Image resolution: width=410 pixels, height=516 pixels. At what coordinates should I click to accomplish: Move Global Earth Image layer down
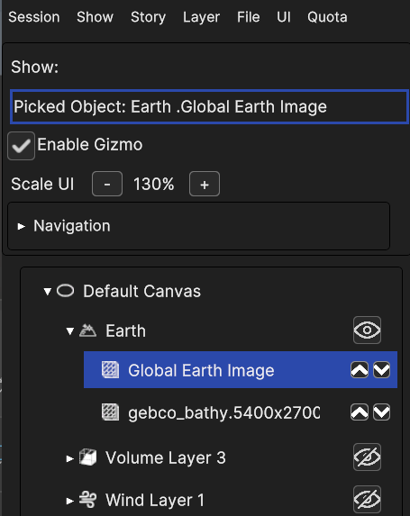point(381,370)
